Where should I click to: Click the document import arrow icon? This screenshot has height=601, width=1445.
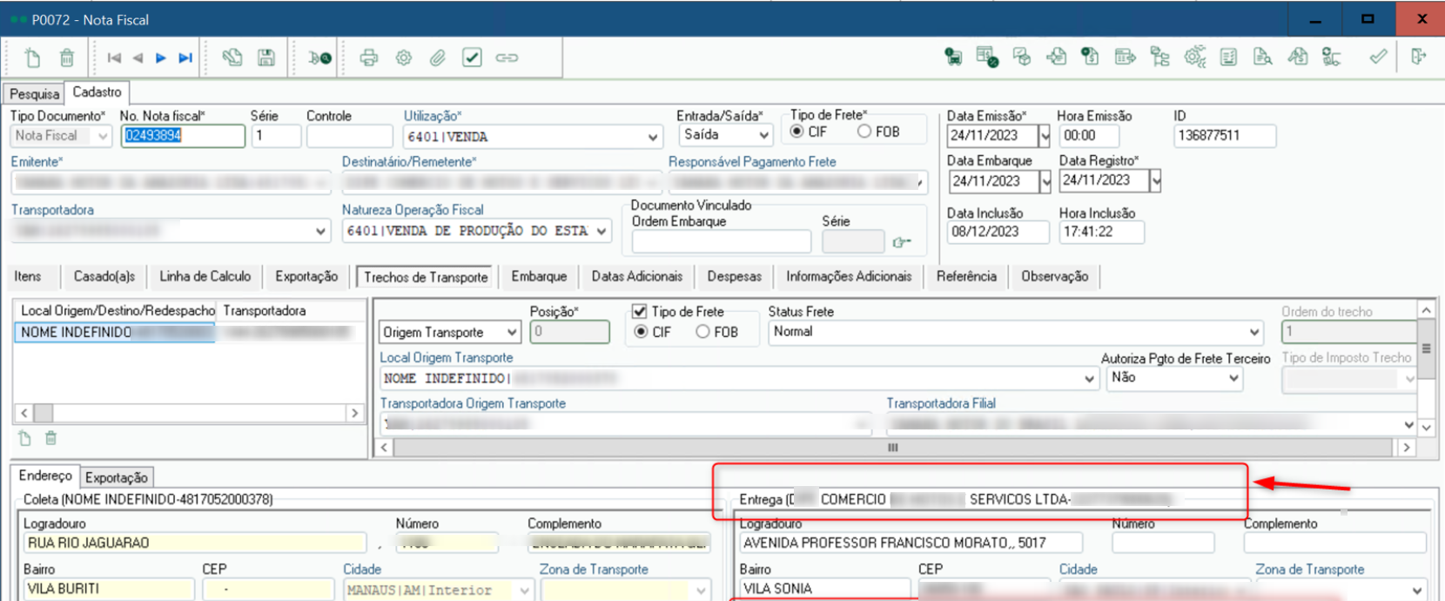coord(1056,57)
